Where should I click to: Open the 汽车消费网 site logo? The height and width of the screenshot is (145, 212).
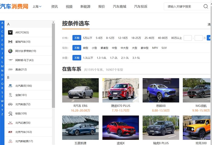coord(14,6)
